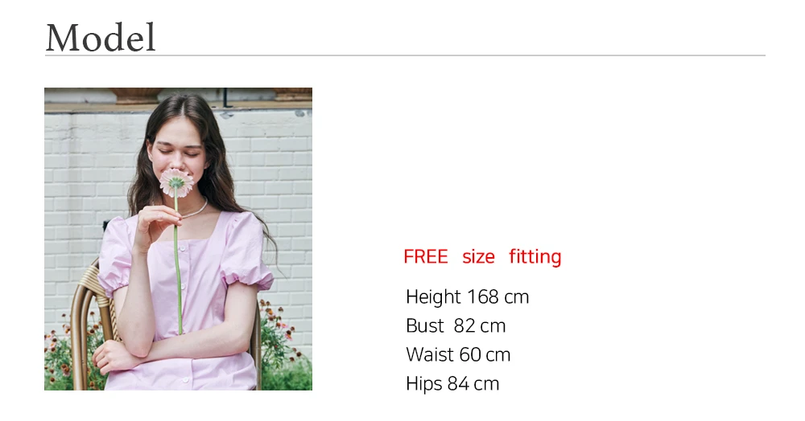805x421 pixels.
Task: Click the model photo thumbnail
Action: pos(178,239)
